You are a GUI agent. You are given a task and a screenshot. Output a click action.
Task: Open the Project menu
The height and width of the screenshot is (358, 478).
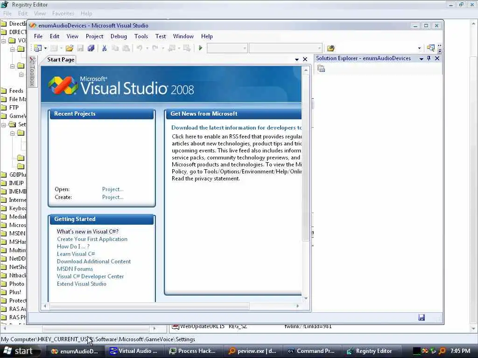click(94, 36)
